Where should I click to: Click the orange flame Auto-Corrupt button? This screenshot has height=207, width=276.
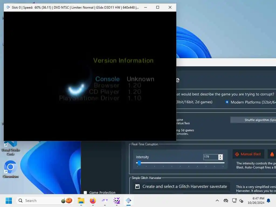[272, 154]
